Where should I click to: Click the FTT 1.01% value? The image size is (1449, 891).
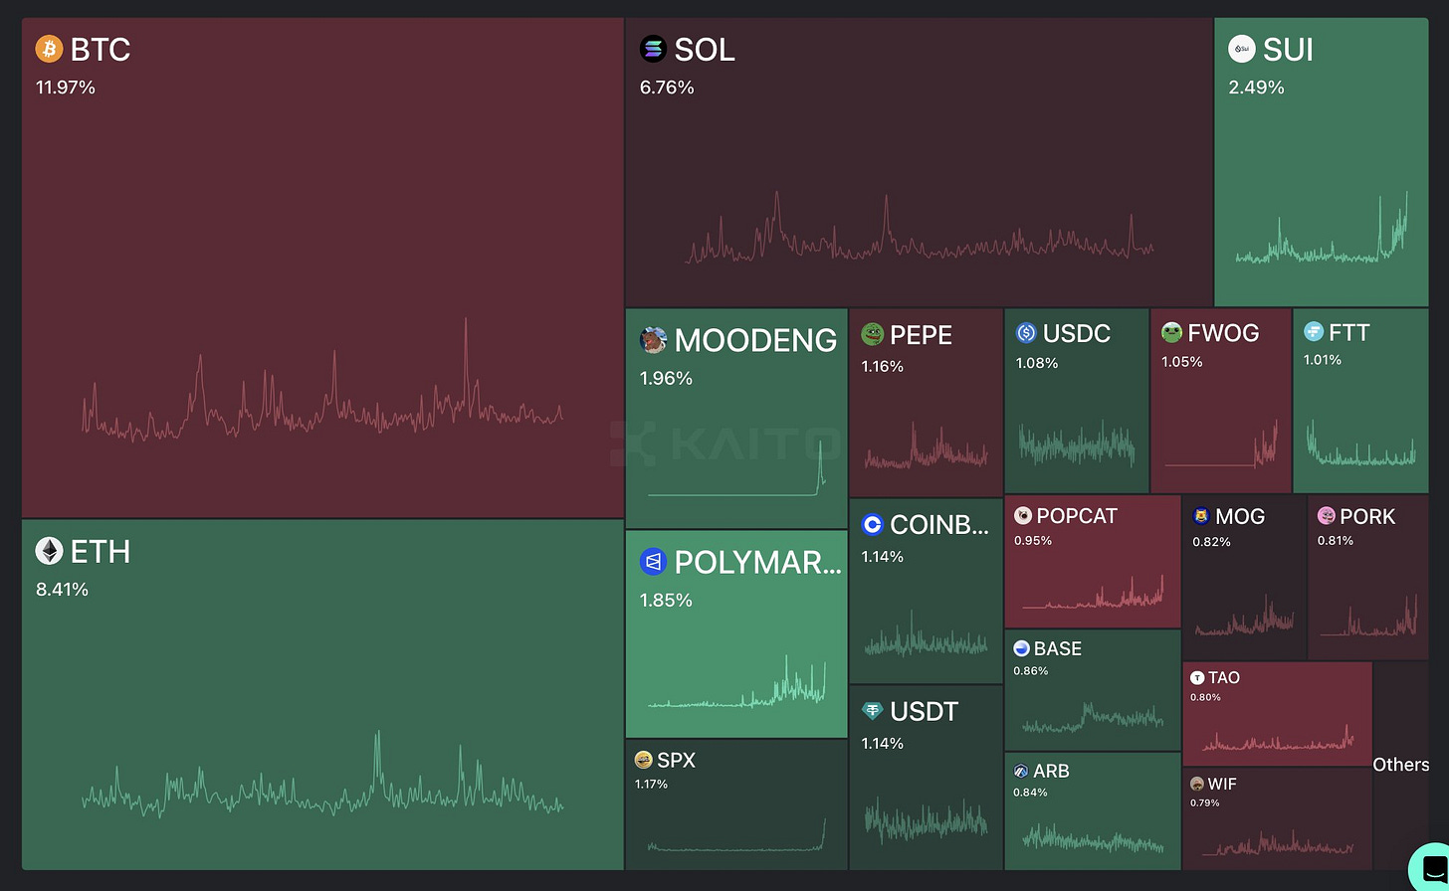(1323, 360)
